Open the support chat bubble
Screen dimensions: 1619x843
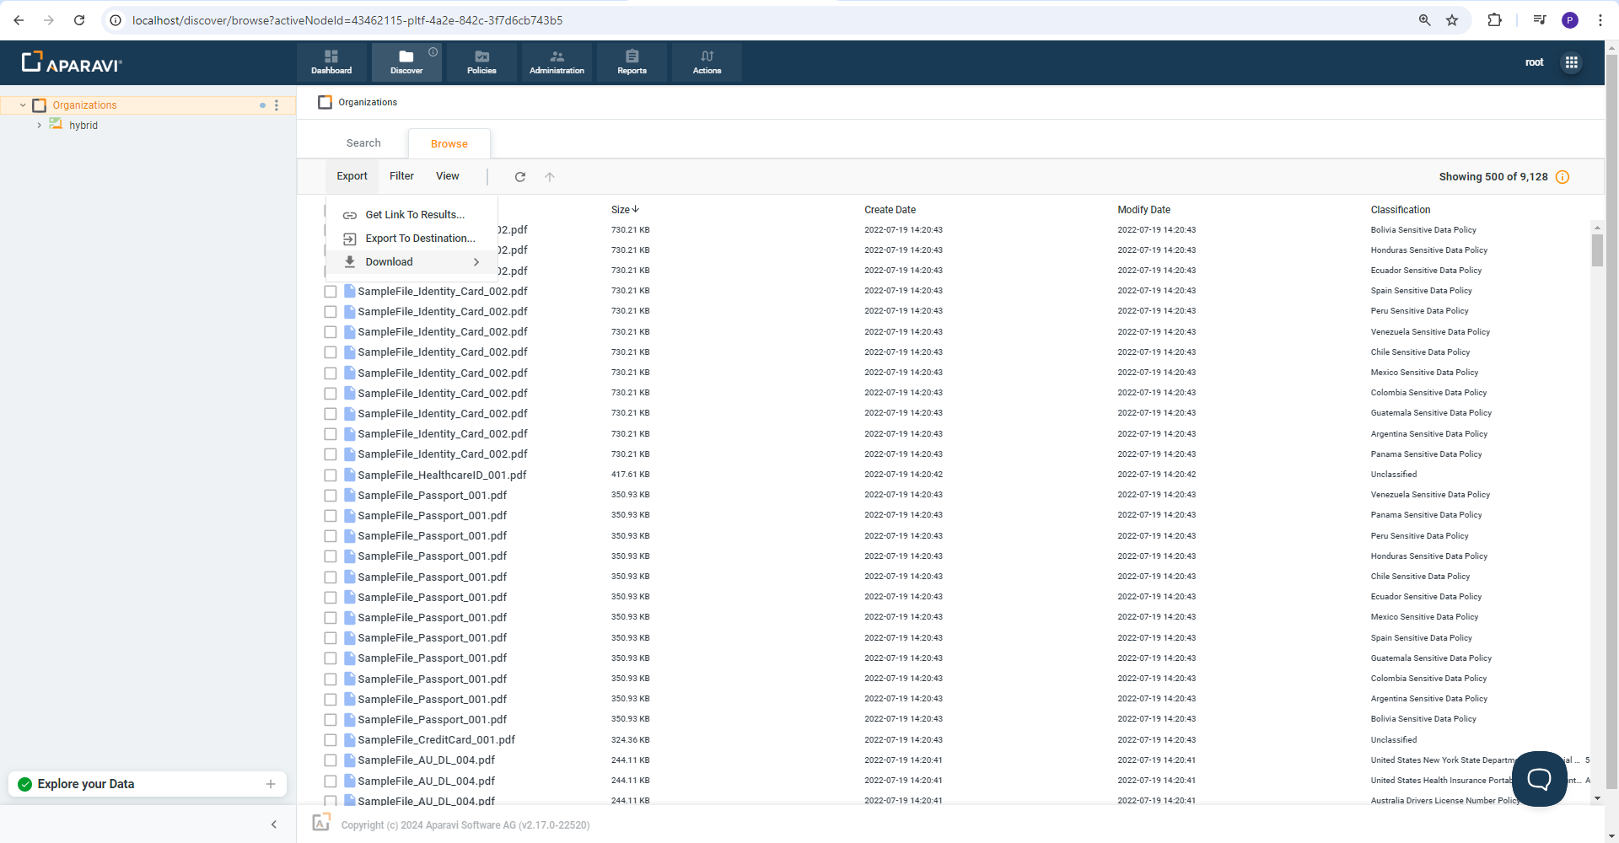(x=1539, y=778)
